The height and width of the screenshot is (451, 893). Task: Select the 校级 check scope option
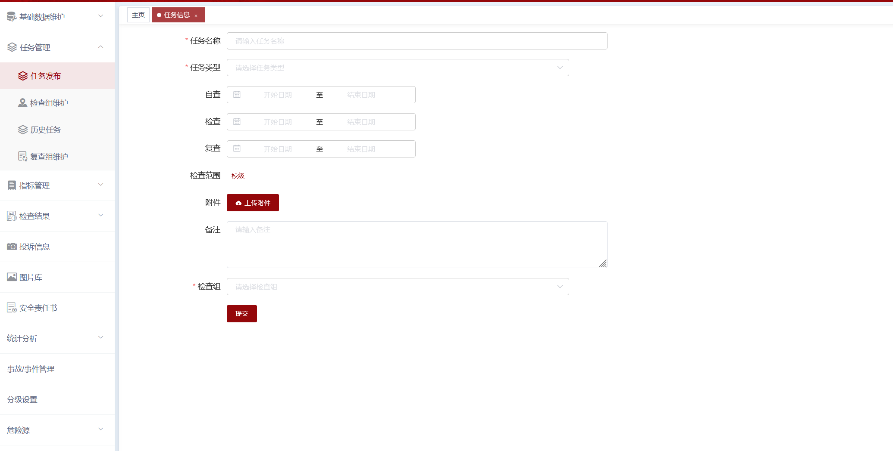click(x=238, y=176)
